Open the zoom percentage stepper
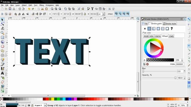This screenshot has width=191, height=107. click(187, 106)
